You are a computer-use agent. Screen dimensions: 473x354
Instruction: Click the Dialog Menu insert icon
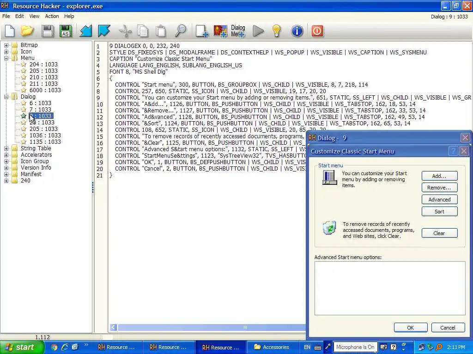238,31
